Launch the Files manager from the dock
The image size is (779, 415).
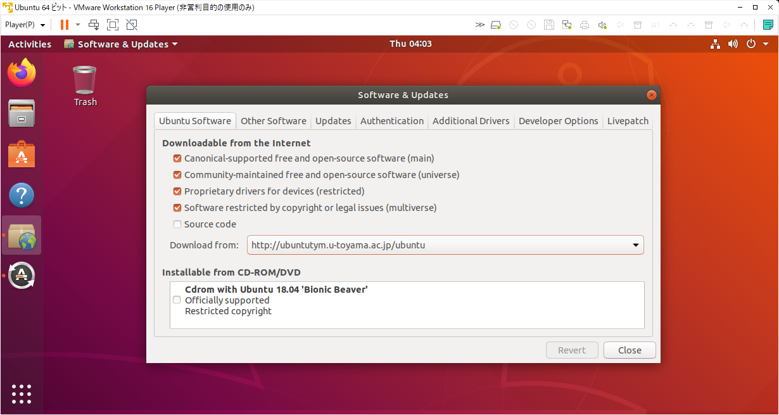[x=22, y=113]
